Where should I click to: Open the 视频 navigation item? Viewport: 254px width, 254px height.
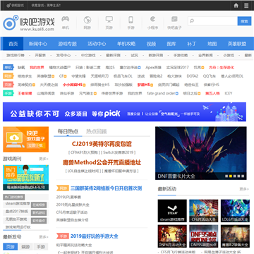pyautogui.click(x=151, y=44)
